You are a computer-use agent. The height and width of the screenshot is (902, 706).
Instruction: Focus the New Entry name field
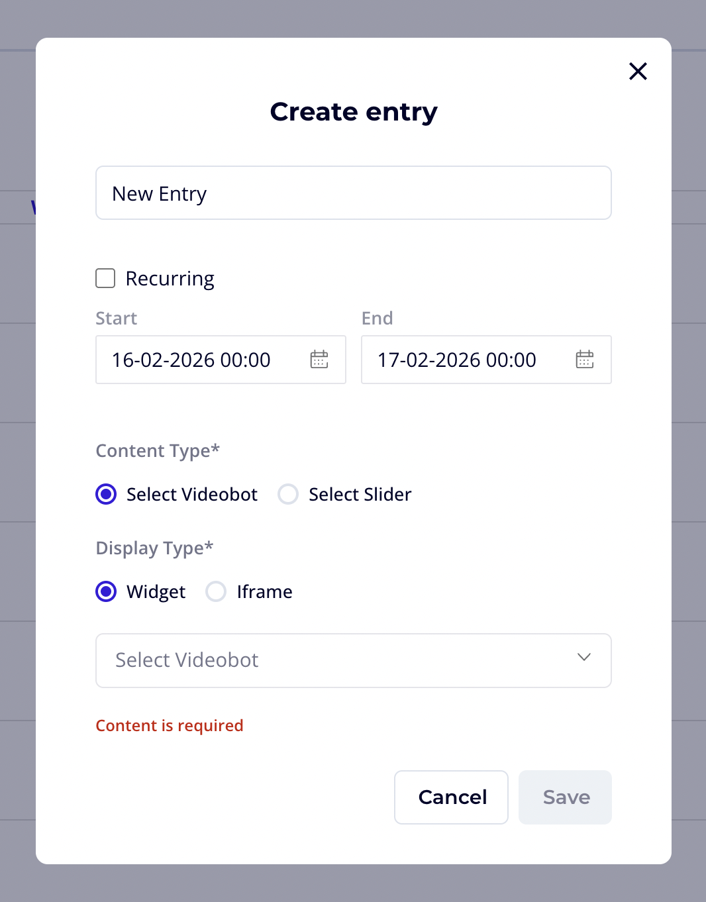pos(353,193)
